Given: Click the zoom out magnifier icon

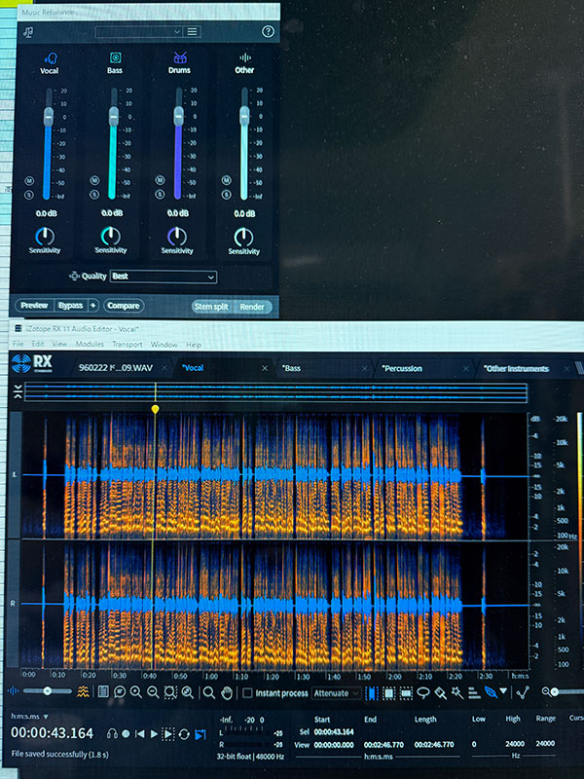Looking at the screenshot, I should coord(153,691).
